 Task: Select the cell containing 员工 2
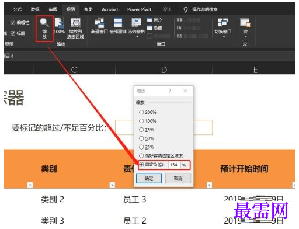(x=135, y=220)
